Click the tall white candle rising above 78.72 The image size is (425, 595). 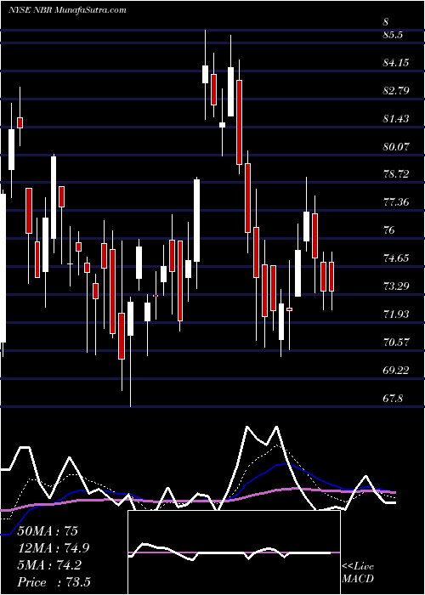[196, 220]
